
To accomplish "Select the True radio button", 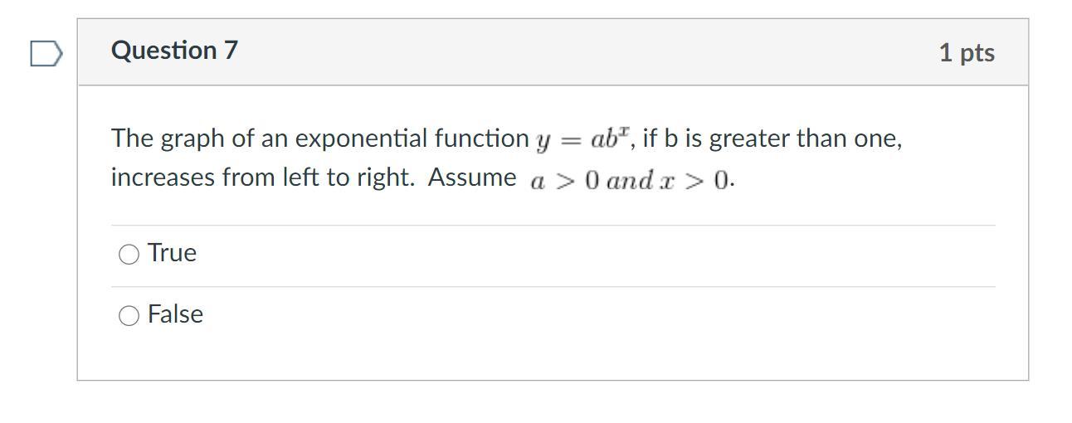I will 129,254.
